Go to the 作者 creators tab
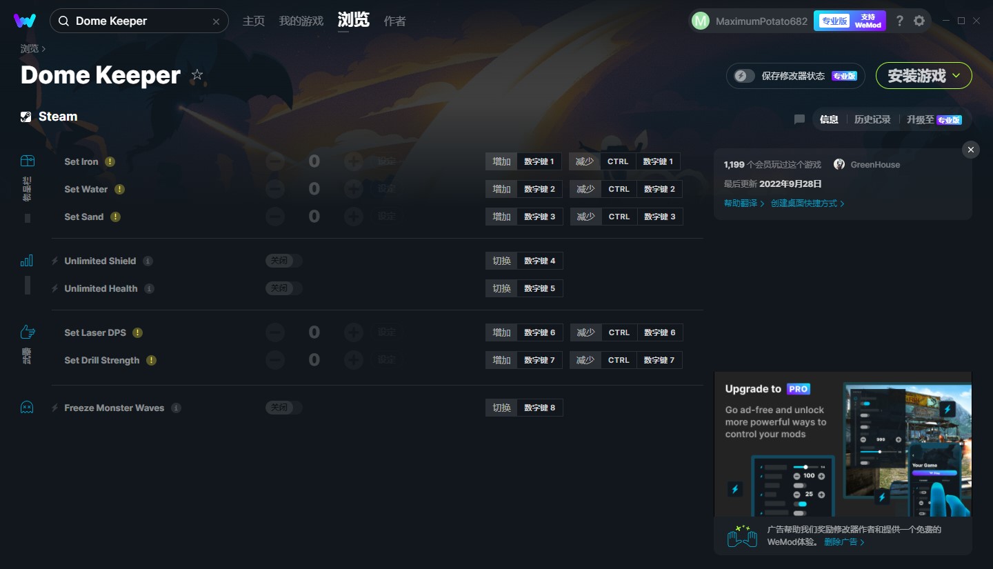 [394, 21]
